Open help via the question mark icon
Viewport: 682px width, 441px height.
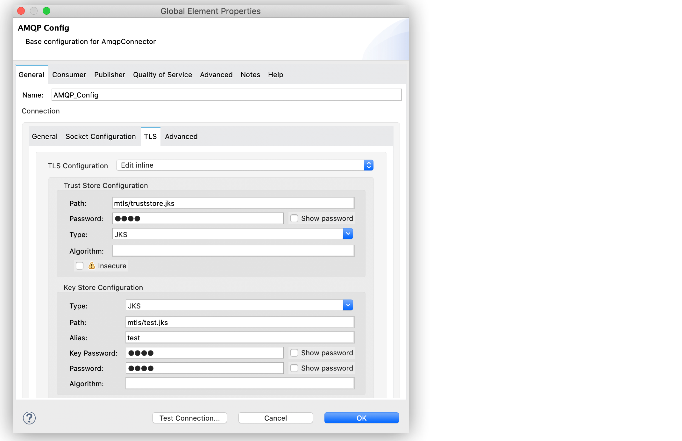coord(29,418)
